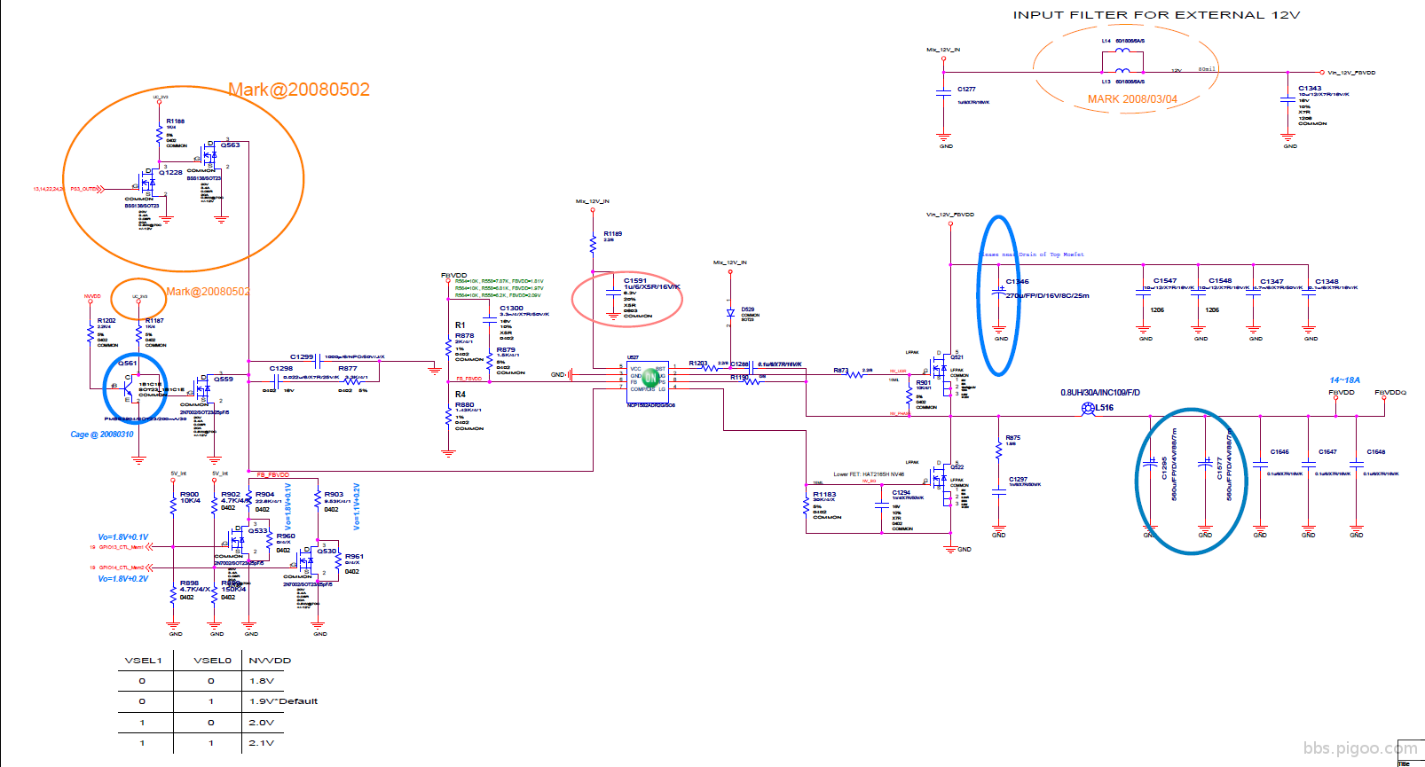Select the "2.1V" table cell
The height and width of the screenshot is (767, 1425).
pyautogui.click(x=262, y=743)
